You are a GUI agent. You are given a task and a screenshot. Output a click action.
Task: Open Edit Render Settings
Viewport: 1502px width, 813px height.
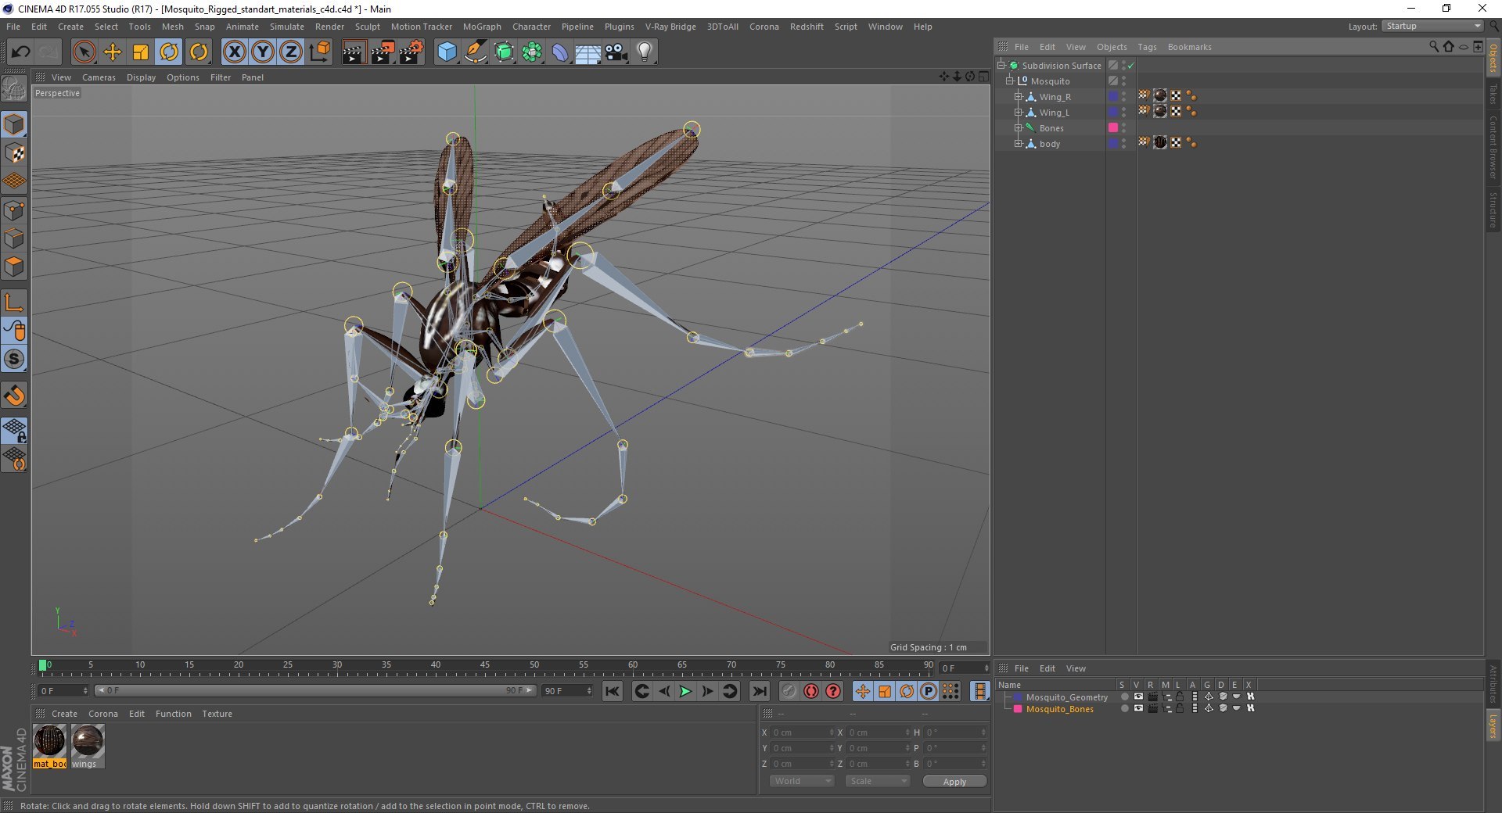(x=411, y=52)
